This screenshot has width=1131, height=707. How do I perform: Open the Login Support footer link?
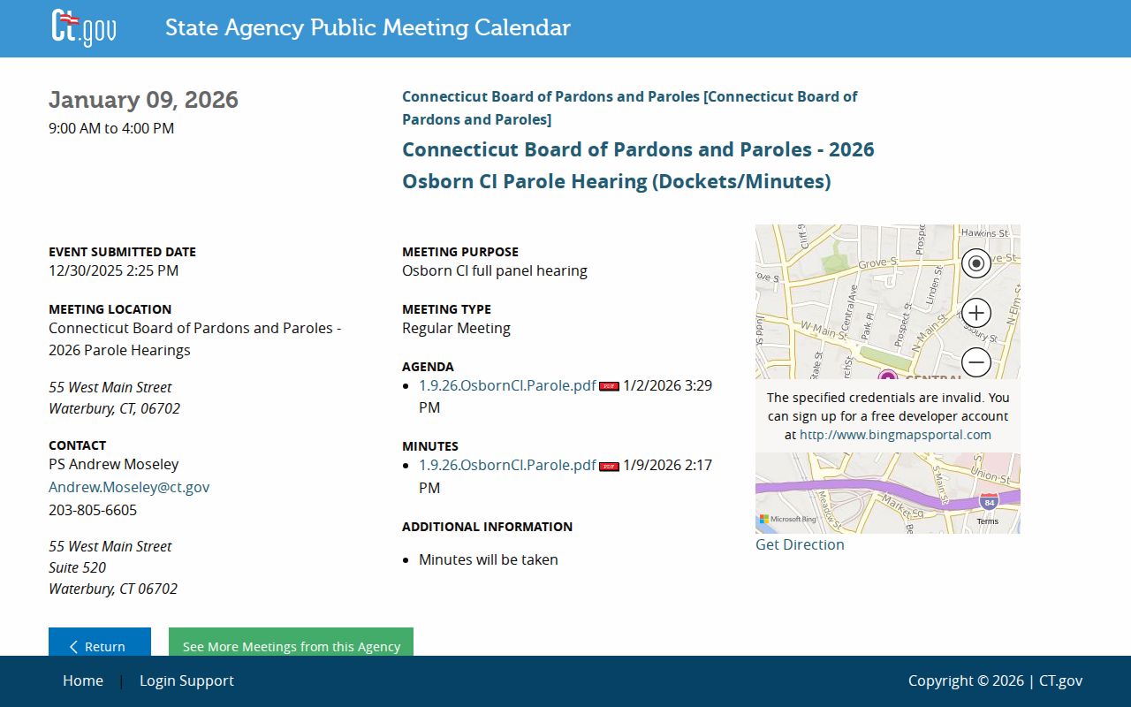186,680
